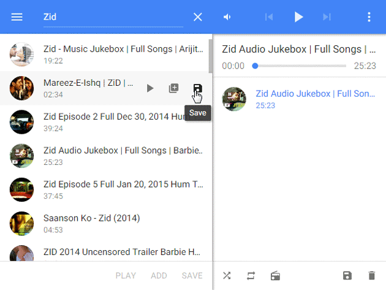Click the PLAY button below results

[x=126, y=275]
